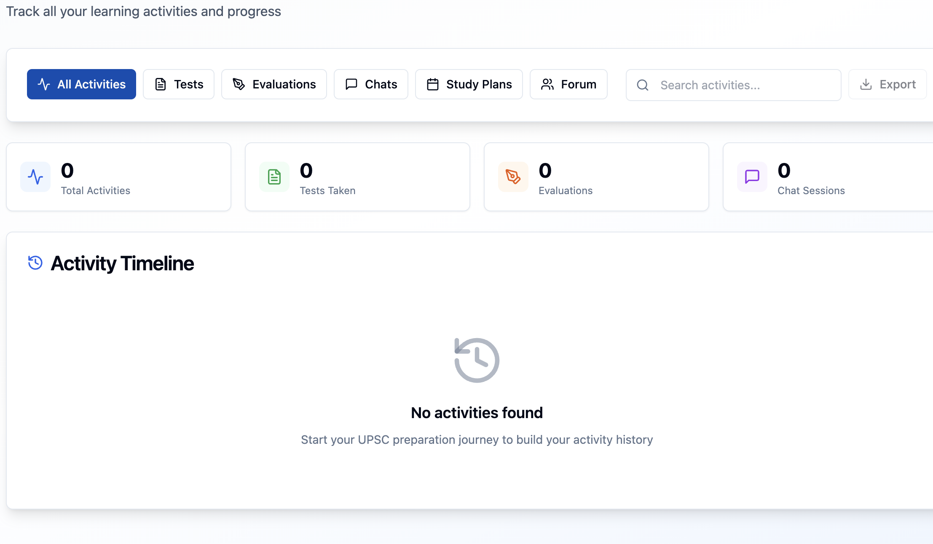Show All Activities filter
Viewport: 933px width, 544px height.
tap(81, 84)
